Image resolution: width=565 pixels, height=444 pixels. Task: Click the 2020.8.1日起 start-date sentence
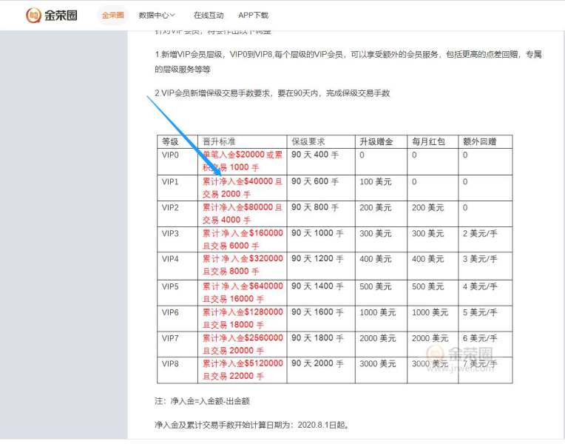tap(252, 425)
